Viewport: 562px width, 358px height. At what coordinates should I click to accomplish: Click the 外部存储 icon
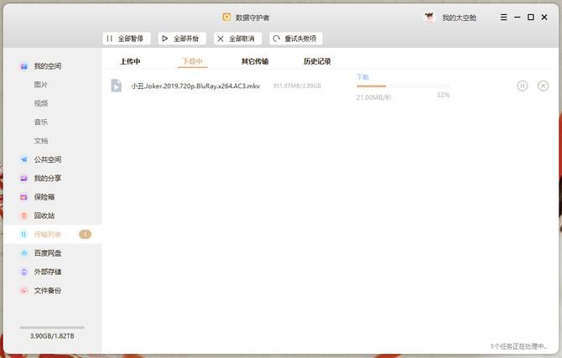point(23,272)
